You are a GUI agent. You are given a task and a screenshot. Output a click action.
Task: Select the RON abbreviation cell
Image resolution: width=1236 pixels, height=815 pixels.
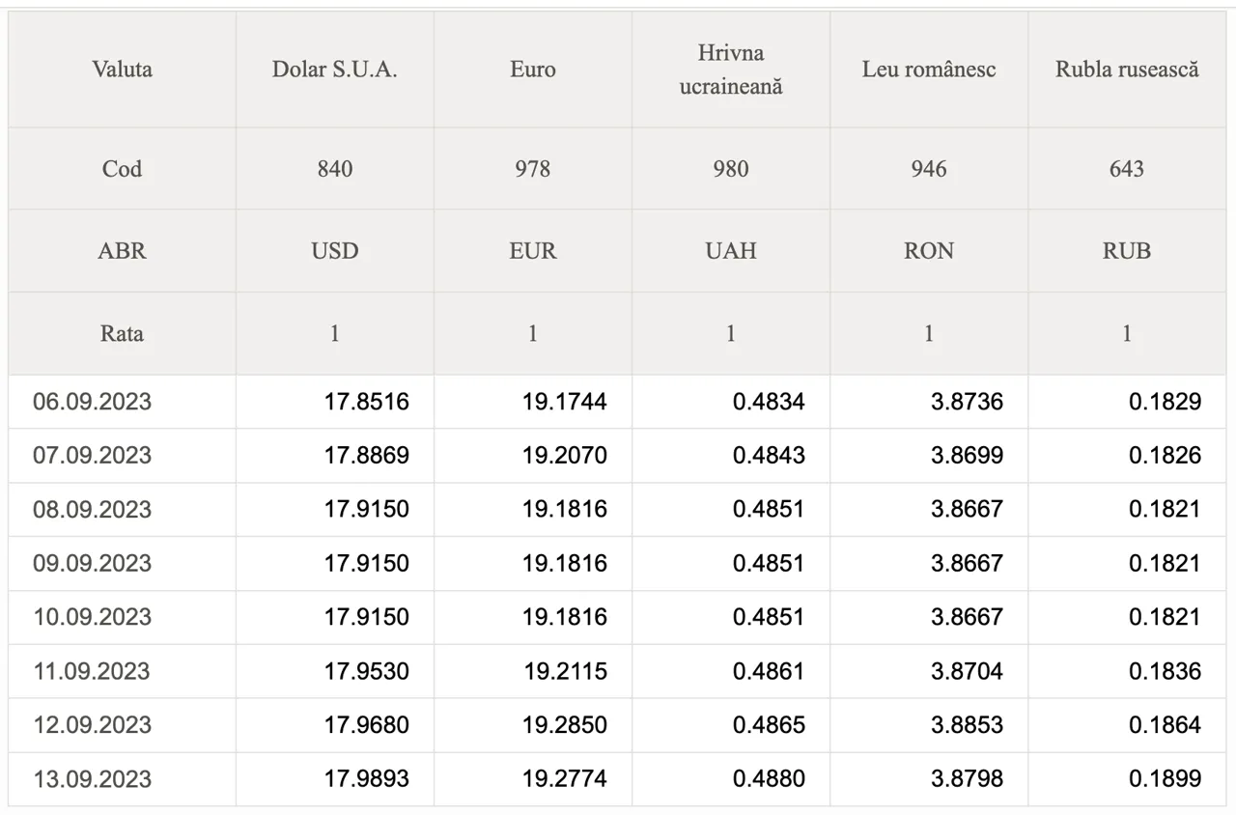click(928, 251)
